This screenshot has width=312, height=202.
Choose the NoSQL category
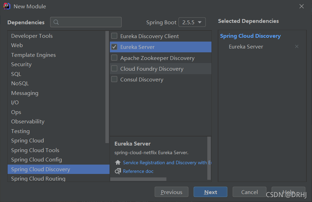coord(20,84)
